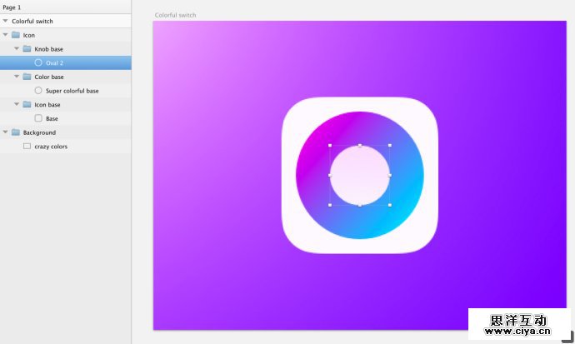The height and width of the screenshot is (344, 575).
Task: Click the bottom-left selection handle of Oval 2
Action: 330,205
